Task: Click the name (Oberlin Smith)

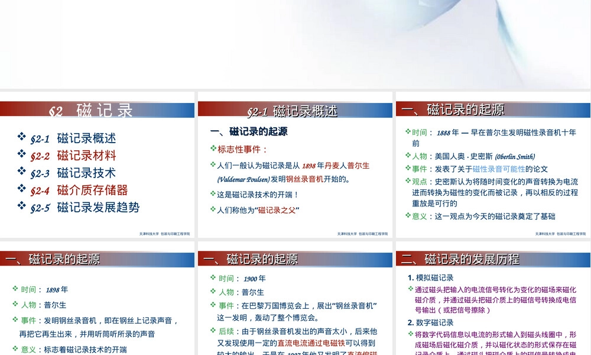Action: coord(515,157)
